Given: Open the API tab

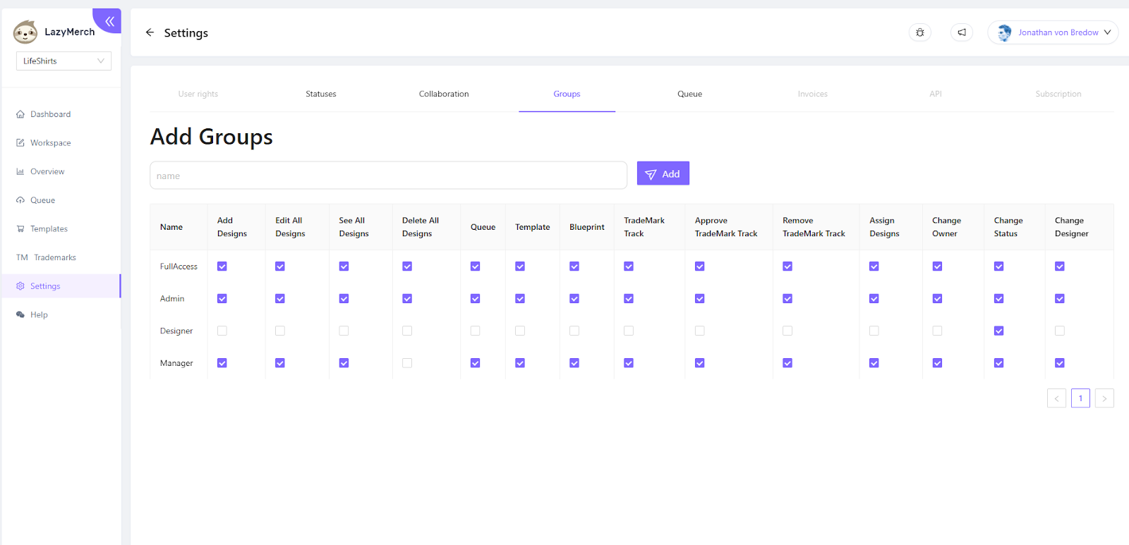Looking at the screenshot, I should click(936, 94).
